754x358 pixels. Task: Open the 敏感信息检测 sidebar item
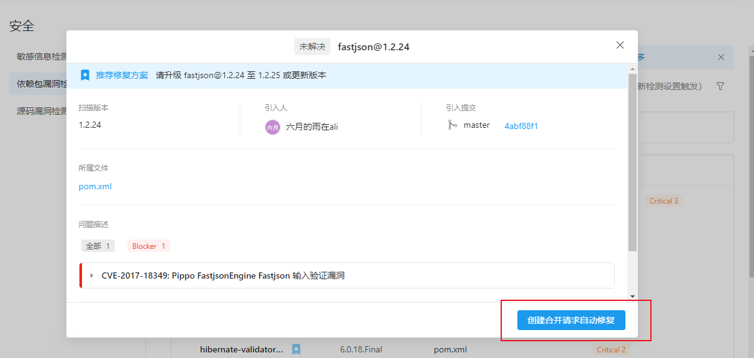click(x=42, y=56)
